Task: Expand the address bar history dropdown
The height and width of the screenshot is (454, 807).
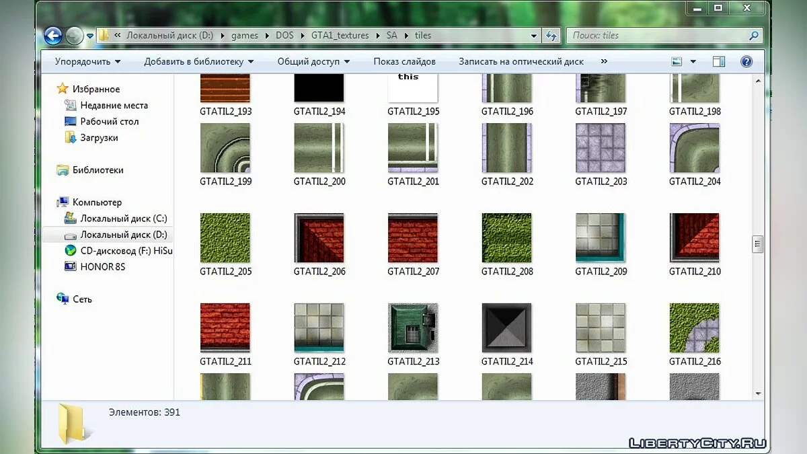Action: 534,36
